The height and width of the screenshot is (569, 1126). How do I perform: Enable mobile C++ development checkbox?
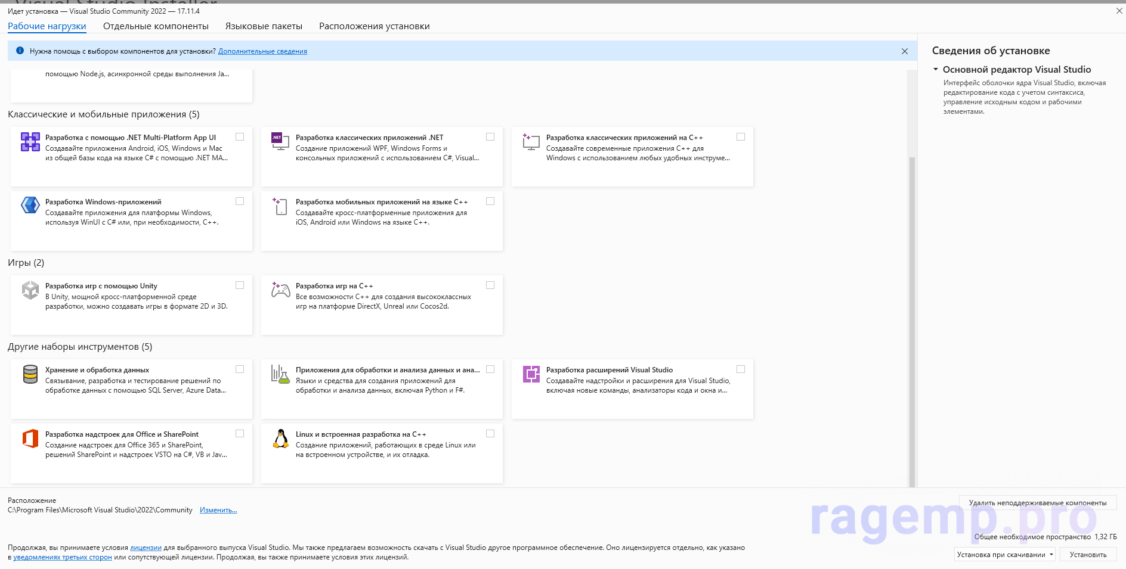(x=490, y=201)
